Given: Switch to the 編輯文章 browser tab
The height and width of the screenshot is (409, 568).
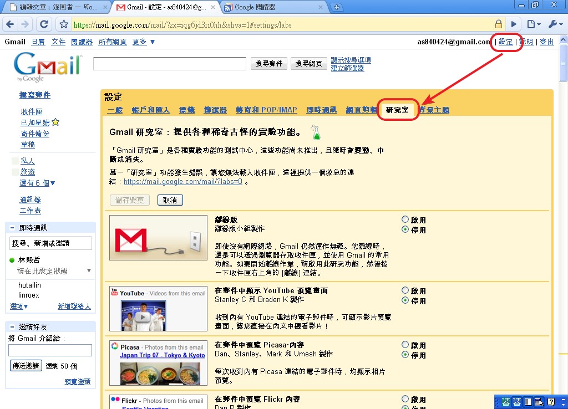Looking at the screenshot, I should coord(58,7).
